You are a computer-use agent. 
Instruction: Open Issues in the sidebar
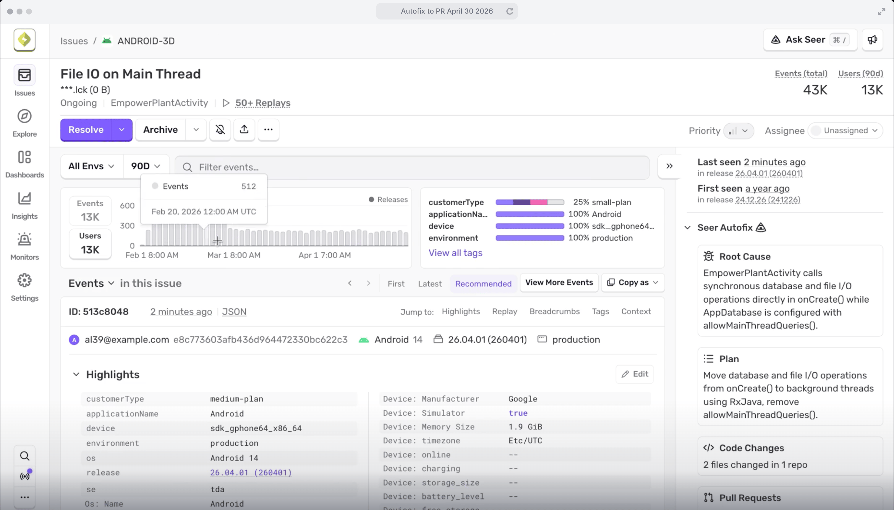click(25, 81)
